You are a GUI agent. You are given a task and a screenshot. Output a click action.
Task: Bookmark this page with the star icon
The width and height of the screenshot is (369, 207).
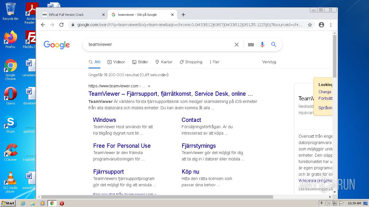(310, 25)
